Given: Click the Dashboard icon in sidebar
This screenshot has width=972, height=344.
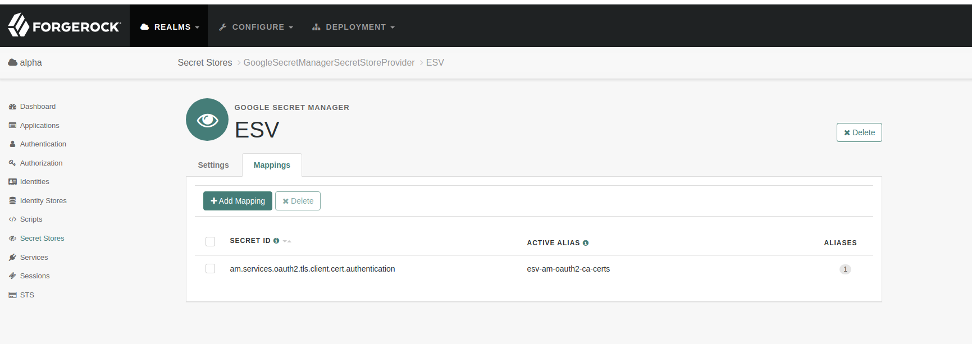Looking at the screenshot, I should 12,107.
